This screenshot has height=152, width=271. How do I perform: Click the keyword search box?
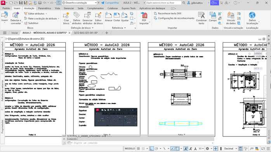[x=163, y=3]
